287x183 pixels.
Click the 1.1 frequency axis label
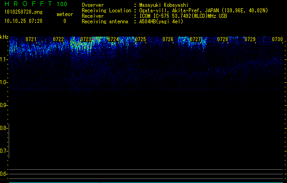click(4, 59)
